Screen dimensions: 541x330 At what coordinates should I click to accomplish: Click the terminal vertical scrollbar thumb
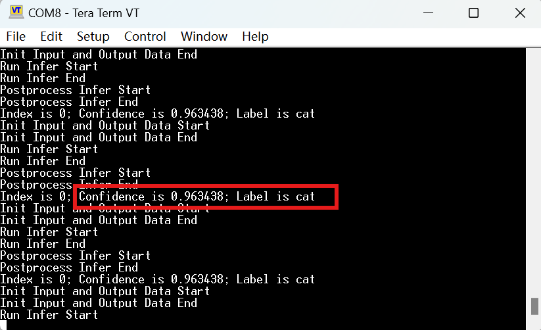(x=534, y=306)
